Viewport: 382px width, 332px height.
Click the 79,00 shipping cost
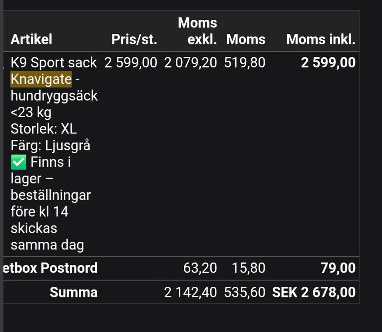(338, 268)
